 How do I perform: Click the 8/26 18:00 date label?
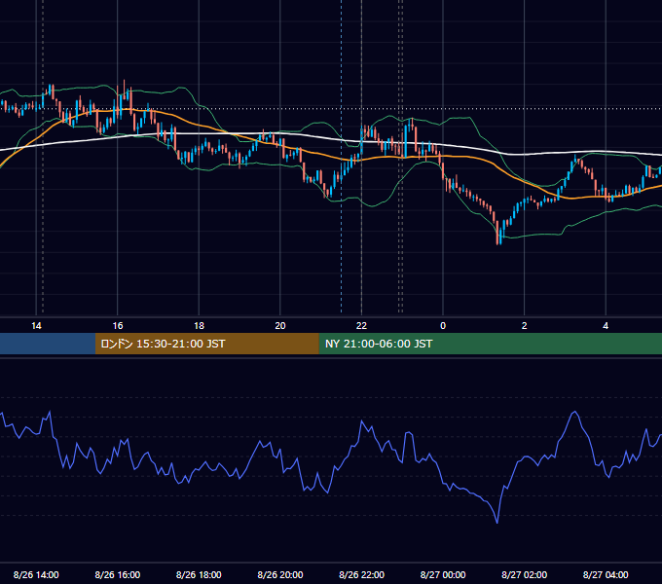[199, 574]
